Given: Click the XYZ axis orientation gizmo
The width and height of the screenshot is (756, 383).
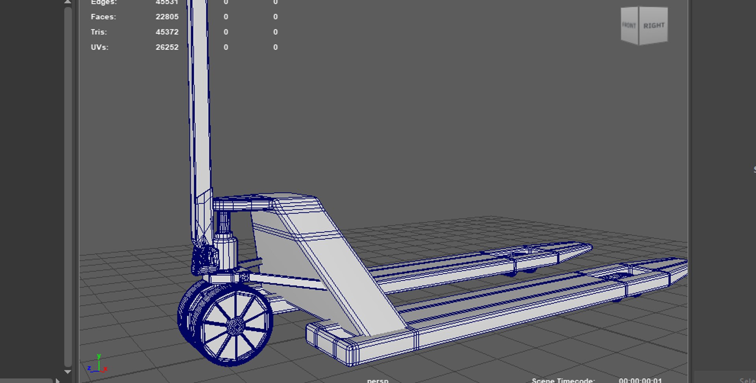Looking at the screenshot, I should 98,364.
